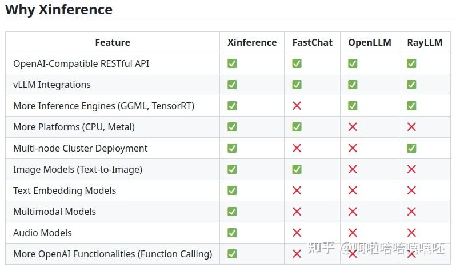Viewport: 456px width, 267px height.
Task: Select the Xinference column header
Action: click(252, 42)
